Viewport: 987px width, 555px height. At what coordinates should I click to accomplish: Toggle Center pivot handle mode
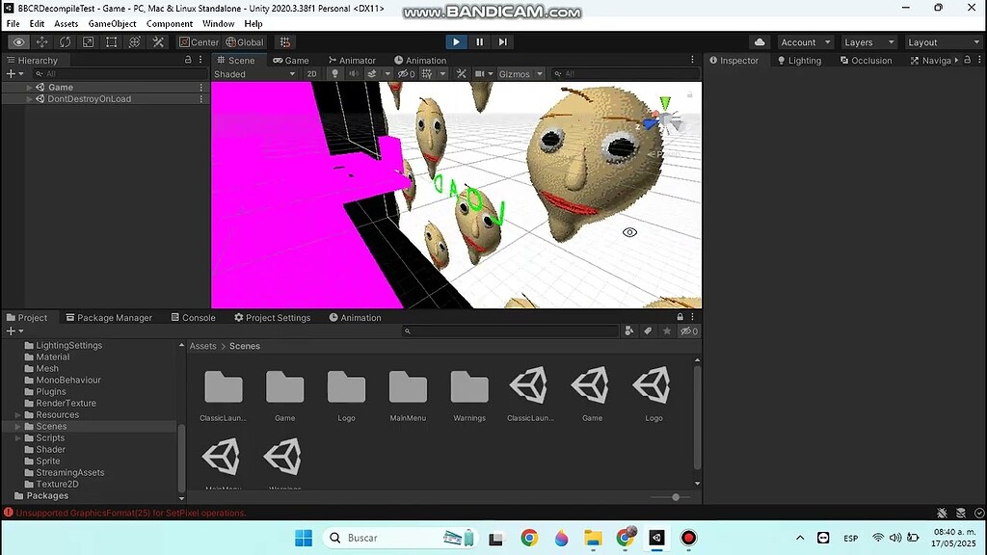click(x=199, y=41)
